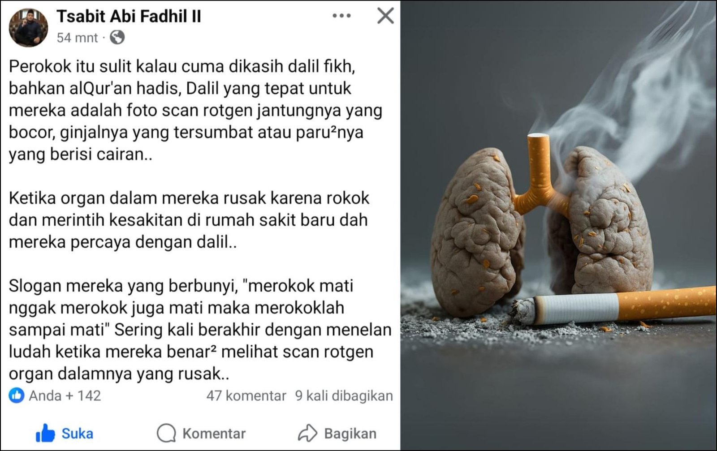The width and height of the screenshot is (717, 451).
Task: Click the paragraph starting Slogan mereka
Action: pyautogui.click(x=200, y=329)
